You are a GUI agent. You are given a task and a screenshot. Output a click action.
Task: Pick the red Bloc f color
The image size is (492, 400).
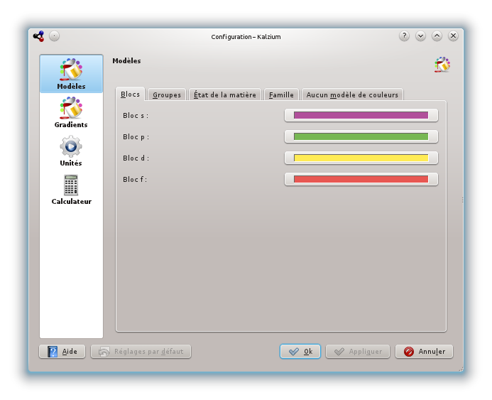(361, 179)
